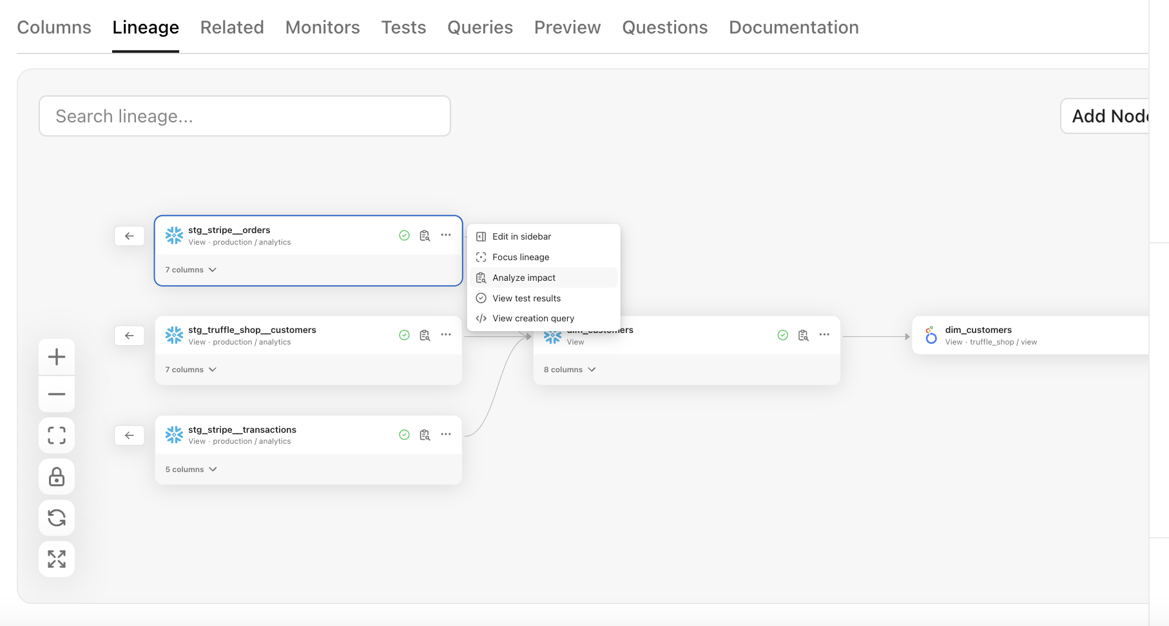1169x626 pixels.
Task: Expand 8 columns in dim_customers node
Action: coord(570,370)
